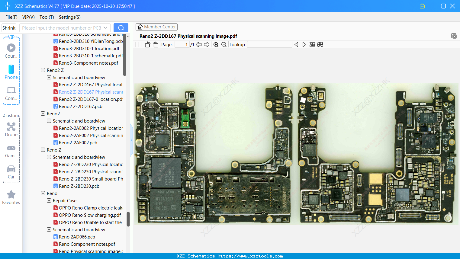Image resolution: width=460 pixels, height=259 pixels.
Task: Click the binoculars search icon
Action: pos(320,45)
